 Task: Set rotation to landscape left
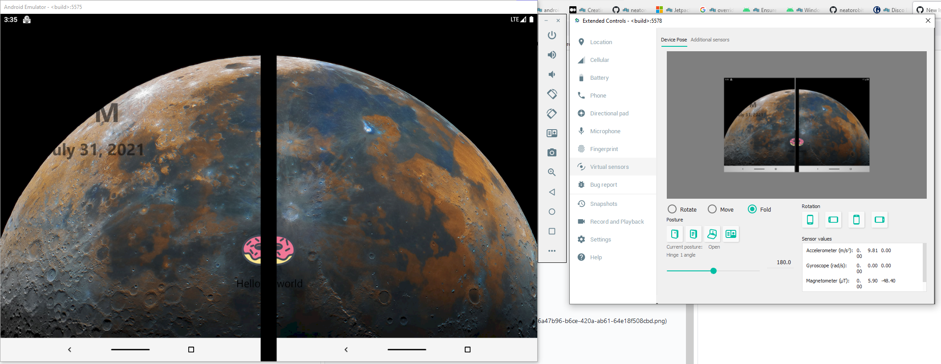[x=833, y=220]
